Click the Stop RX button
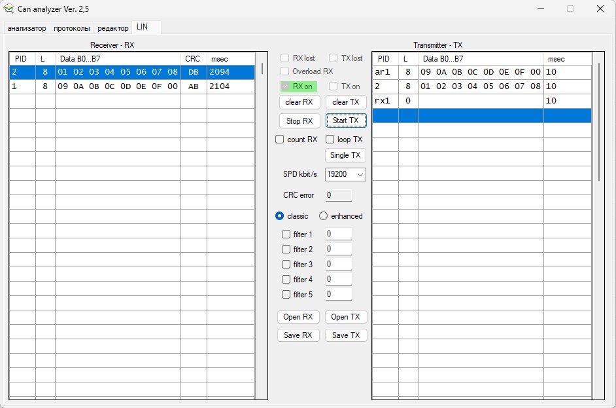The image size is (616, 408). tap(299, 121)
